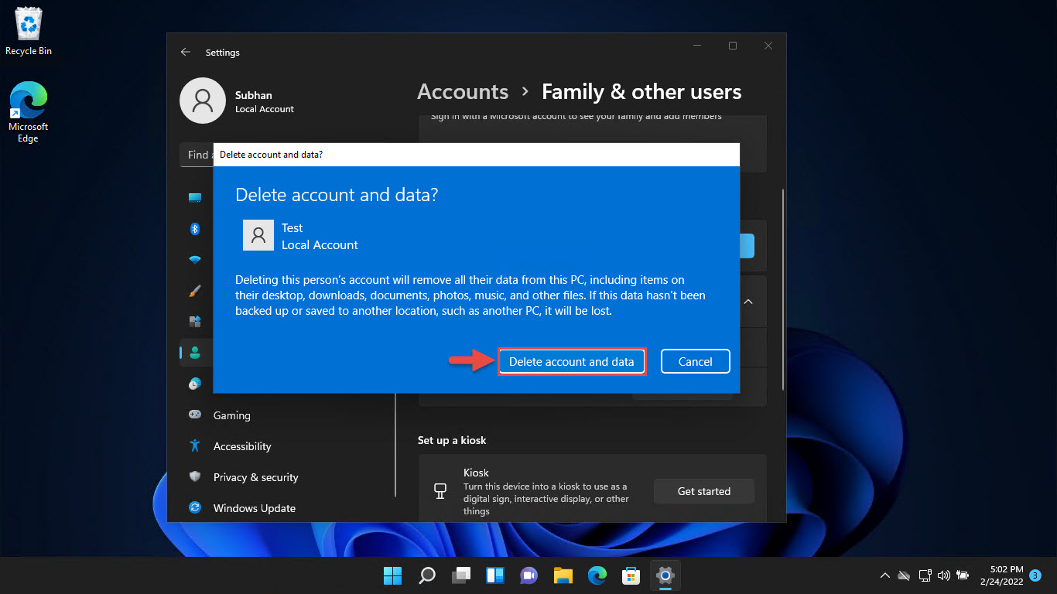Open Personalization paintbrush sidebar icon
1057x594 pixels.
(x=195, y=291)
